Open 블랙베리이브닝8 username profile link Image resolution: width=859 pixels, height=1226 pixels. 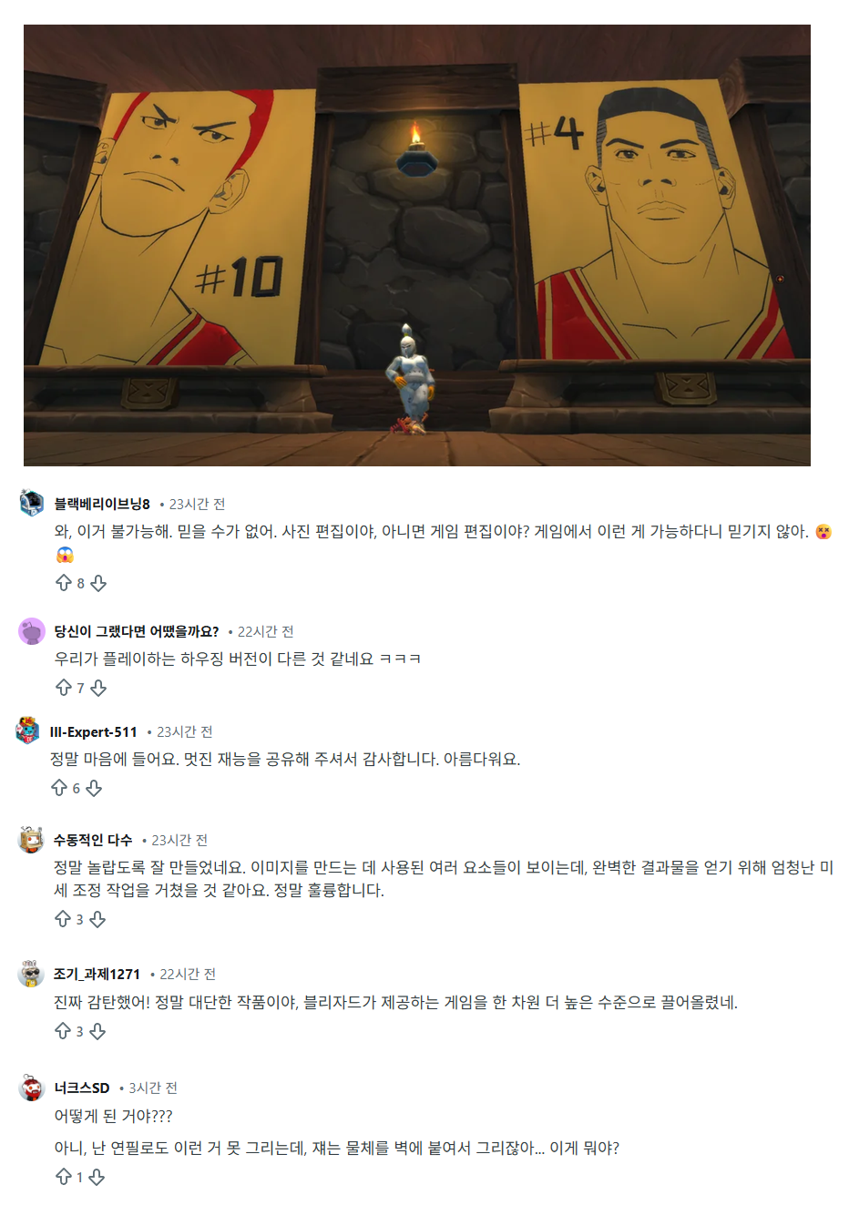click(102, 504)
